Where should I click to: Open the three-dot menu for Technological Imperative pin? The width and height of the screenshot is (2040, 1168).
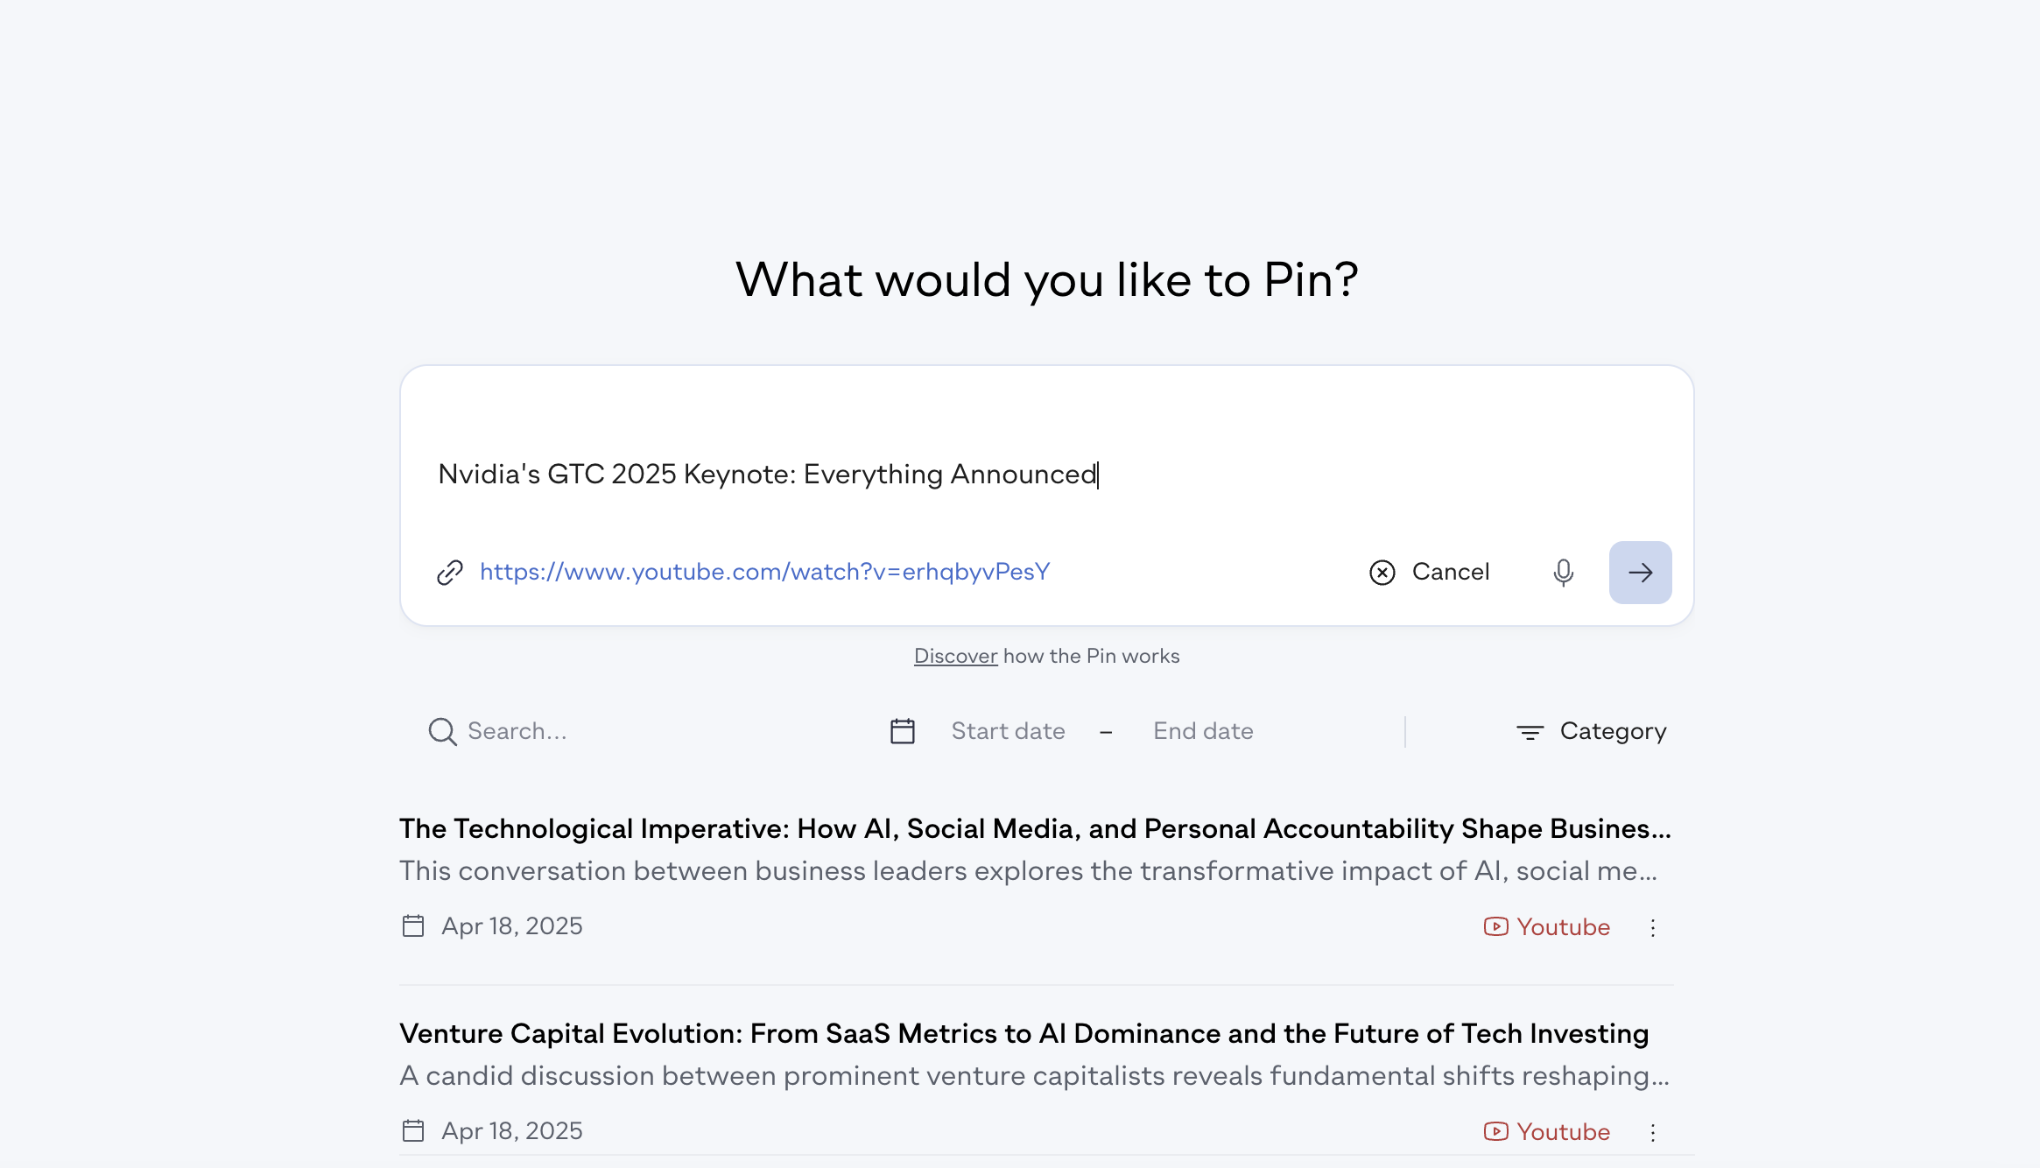click(1653, 927)
